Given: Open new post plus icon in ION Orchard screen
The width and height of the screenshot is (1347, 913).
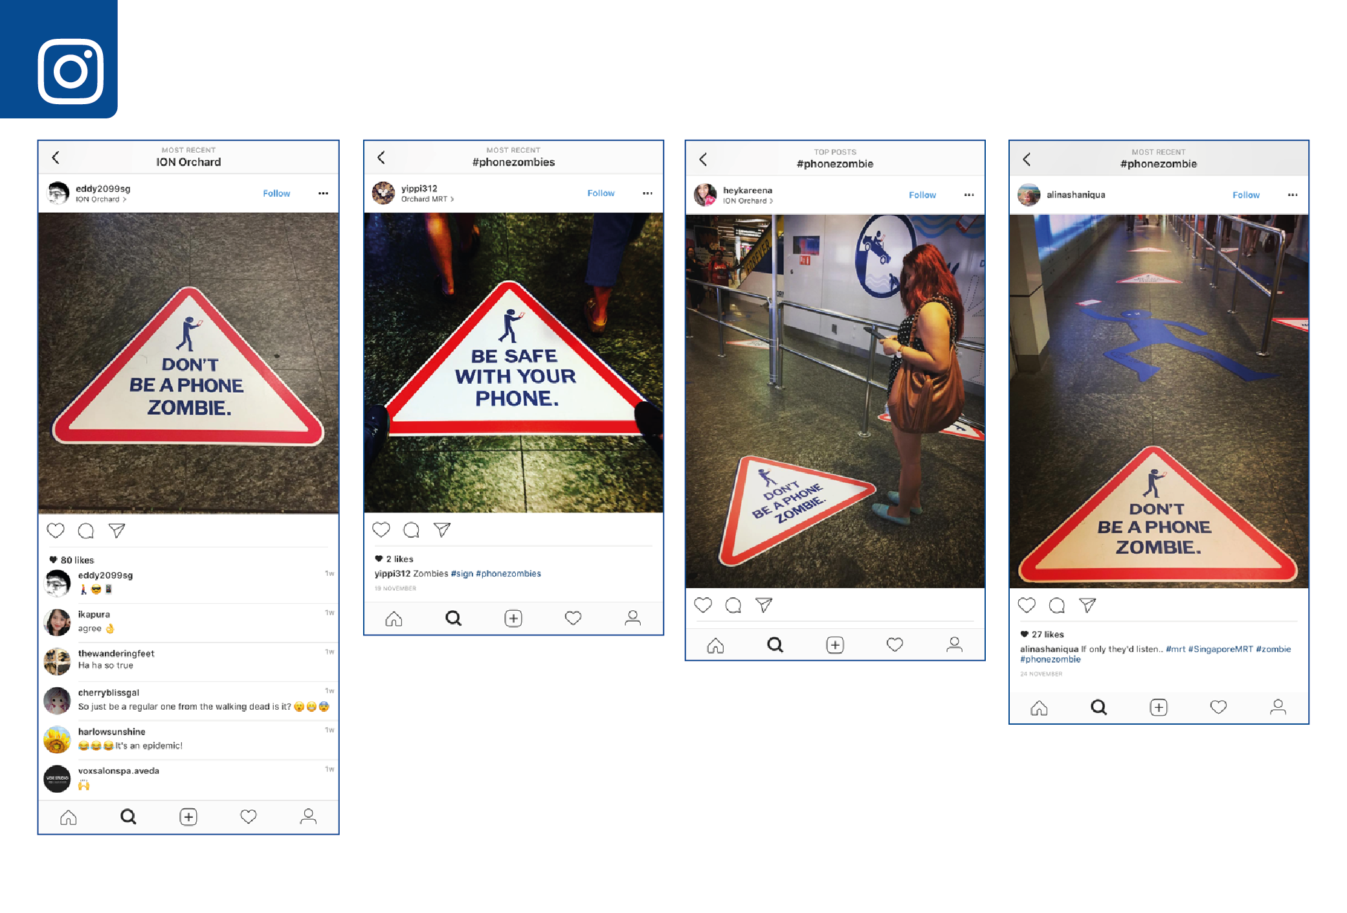Looking at the screenshot, I should coord(188,817).
